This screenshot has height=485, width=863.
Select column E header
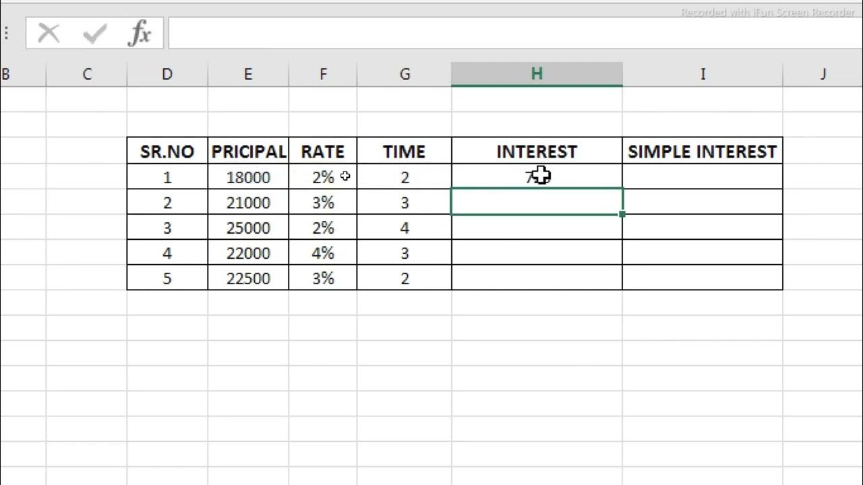click(x=248, y=74)
